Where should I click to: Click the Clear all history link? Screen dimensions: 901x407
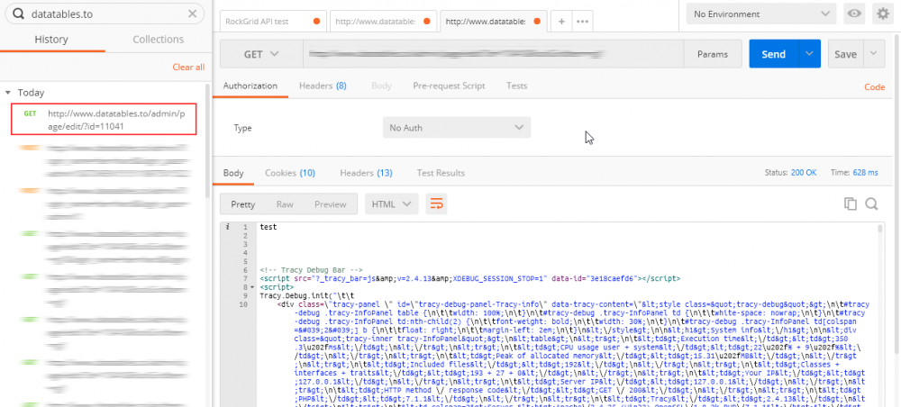(x=188, y=68)
